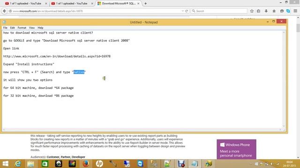Viewport: 300px width, 168px height.
Task: Bookmark this page with star icon
Action: (x=252, y=11)
